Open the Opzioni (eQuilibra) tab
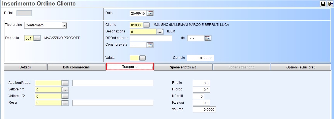334x119 pixels. coord(301,67)
